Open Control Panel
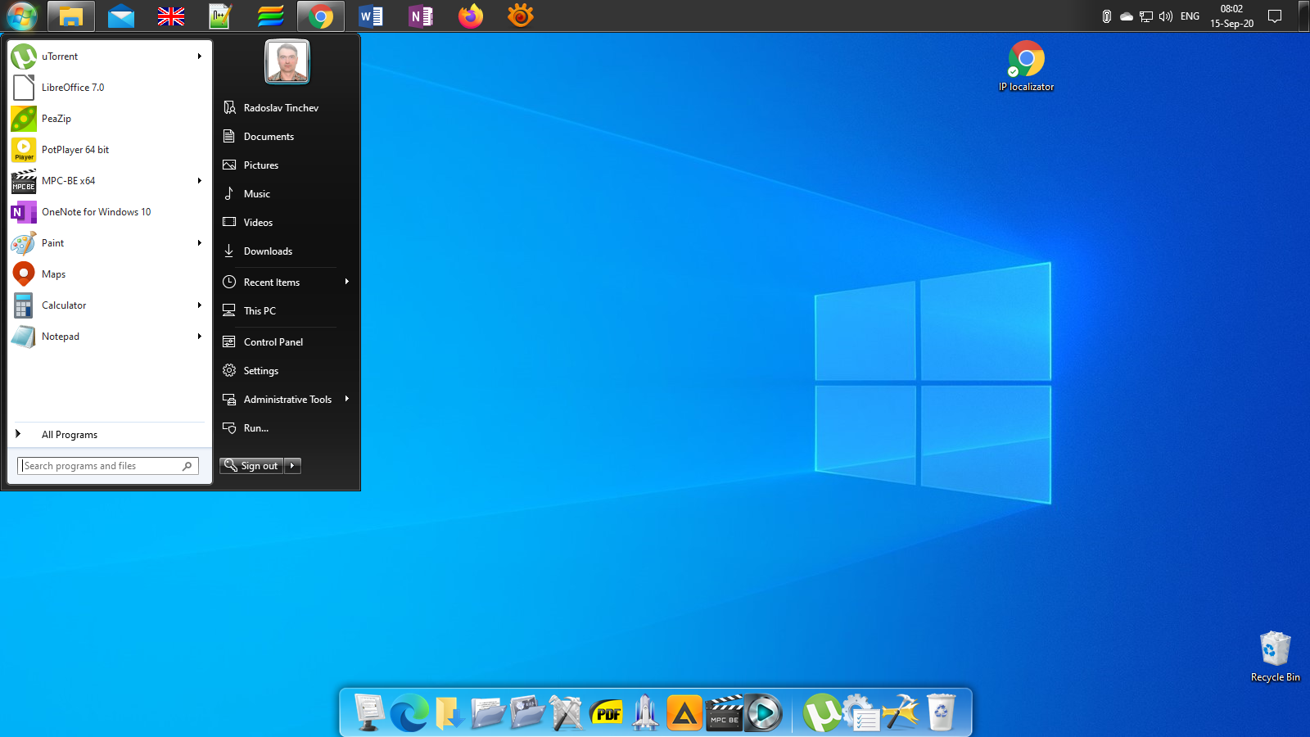This screenshot has height=737, width=1310. click(287, 342)
